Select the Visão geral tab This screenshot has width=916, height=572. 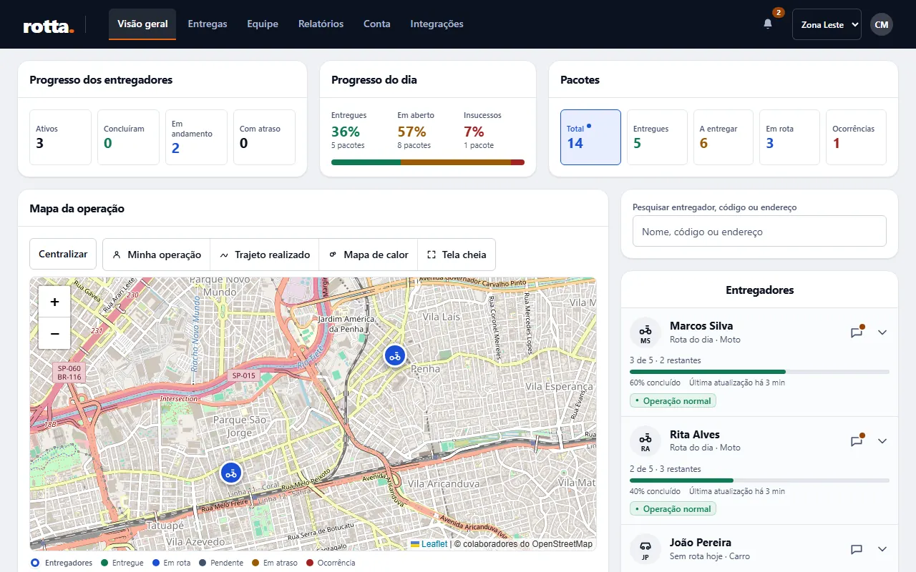[142, 24]
